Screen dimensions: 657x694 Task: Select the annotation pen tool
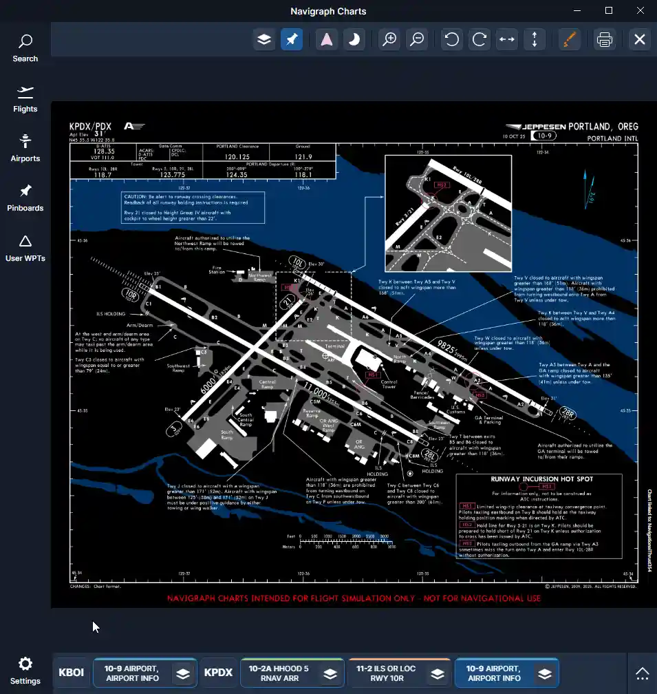click(x=570, y=39)
